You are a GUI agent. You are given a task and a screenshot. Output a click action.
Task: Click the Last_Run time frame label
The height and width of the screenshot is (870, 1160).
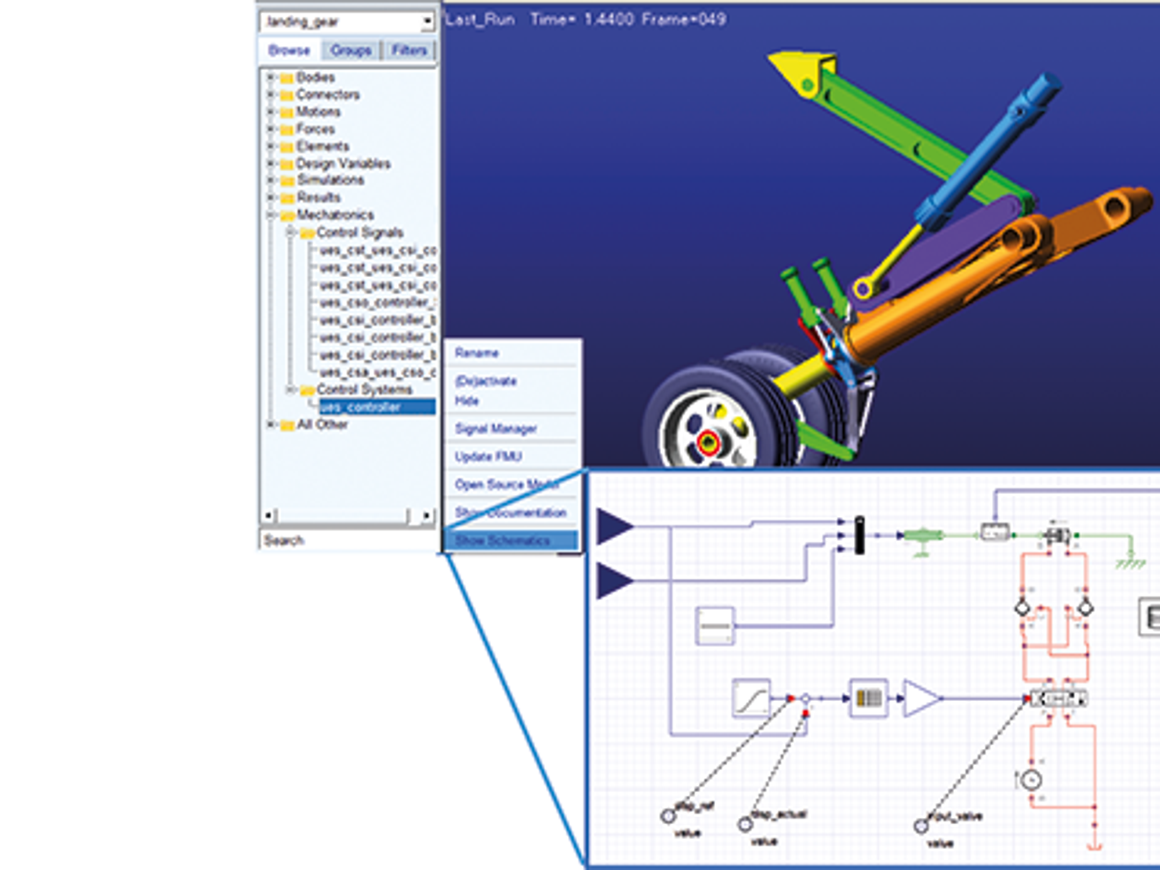tap(586, 20)
